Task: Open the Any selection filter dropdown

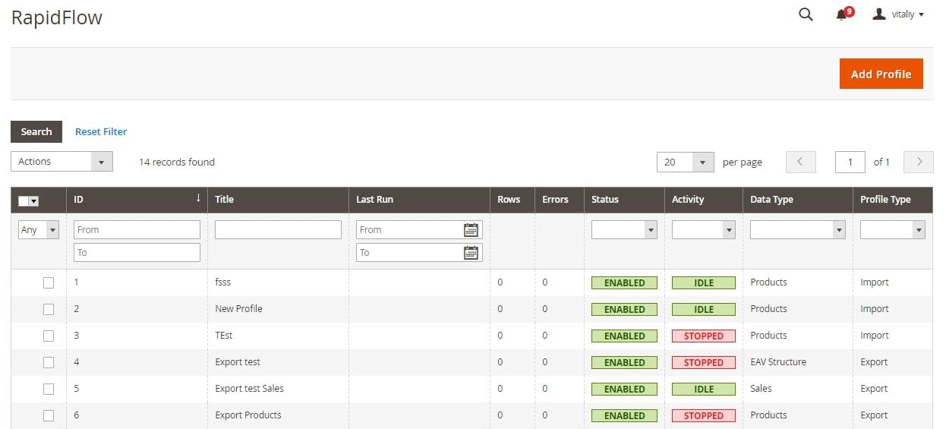Action: [x=39, y=229]
